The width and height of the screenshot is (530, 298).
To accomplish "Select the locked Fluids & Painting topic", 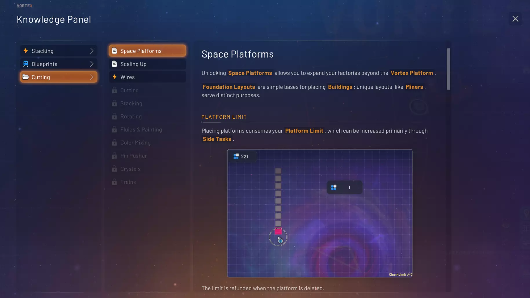I will tap(147, 129).
